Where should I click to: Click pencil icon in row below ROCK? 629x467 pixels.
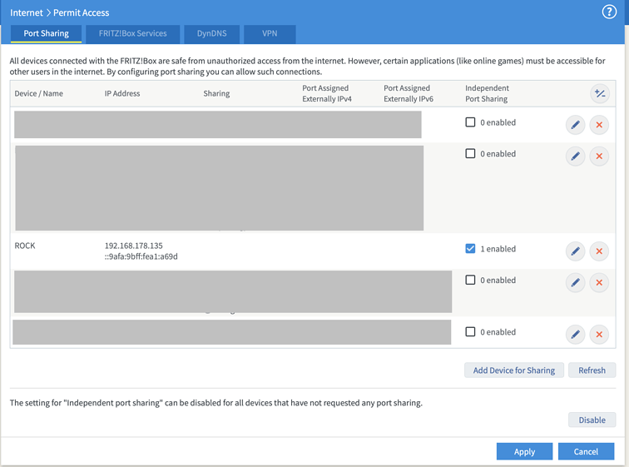[x=575, y=282]
